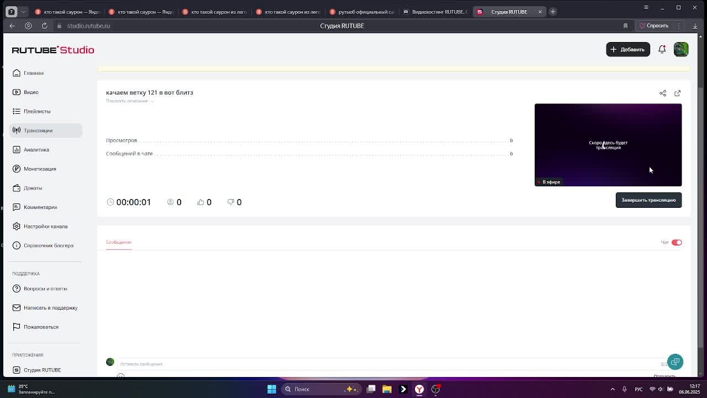Click the Вопросы и ответы icon
Viewport: 707px width, 398px height.
click(x=17, y=289)
